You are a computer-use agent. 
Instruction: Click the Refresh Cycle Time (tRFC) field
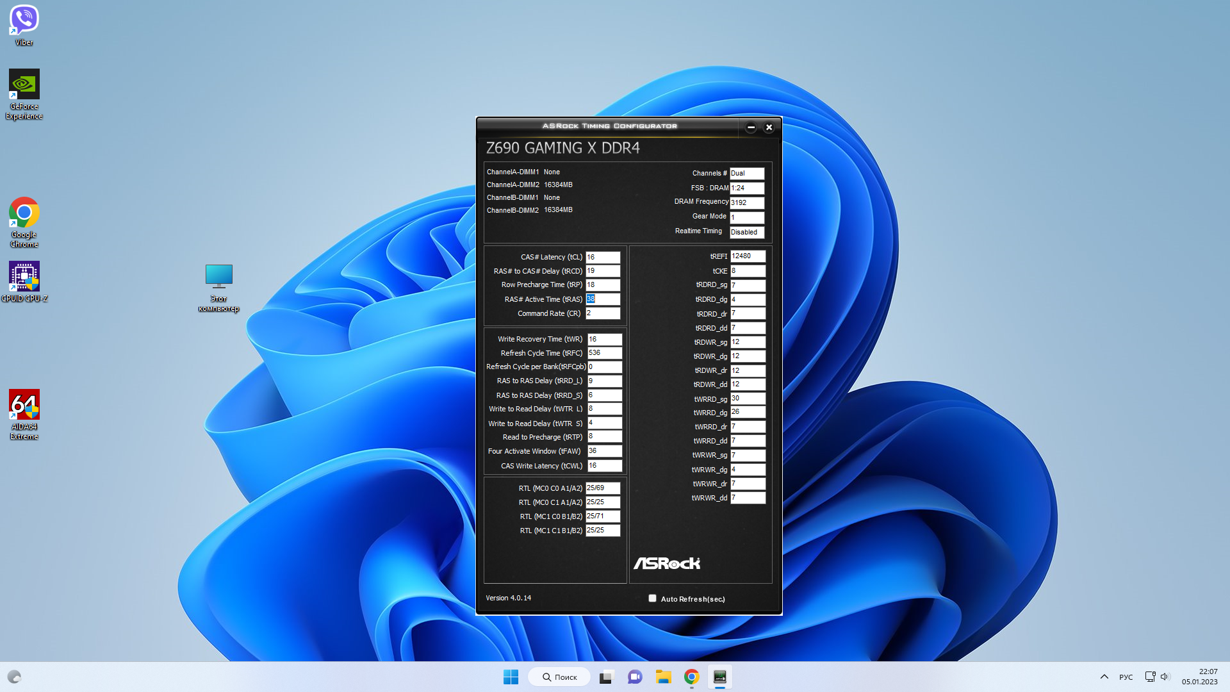point(604,353)
